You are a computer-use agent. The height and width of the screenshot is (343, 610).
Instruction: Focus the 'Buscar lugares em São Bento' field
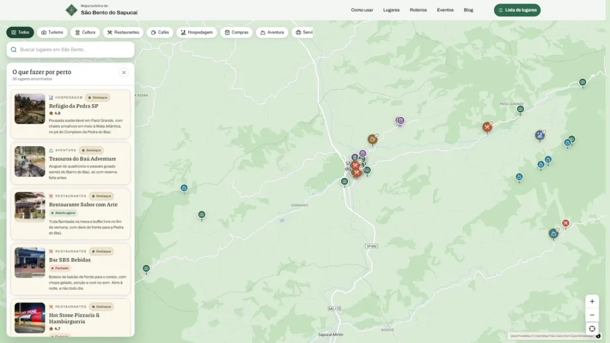[x=70, y=50]
